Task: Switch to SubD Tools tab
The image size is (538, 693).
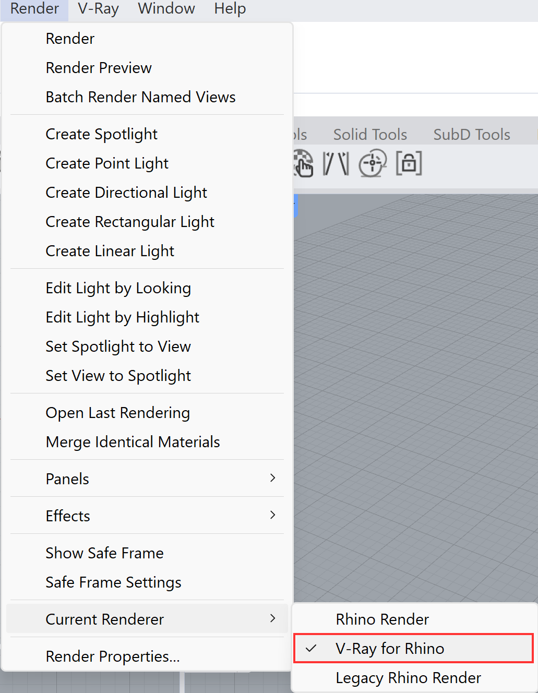Action: point(472,135)
